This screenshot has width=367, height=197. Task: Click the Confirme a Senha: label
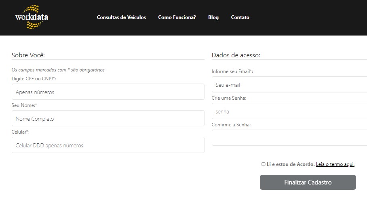pyautogui.click(x=231, y=125)
